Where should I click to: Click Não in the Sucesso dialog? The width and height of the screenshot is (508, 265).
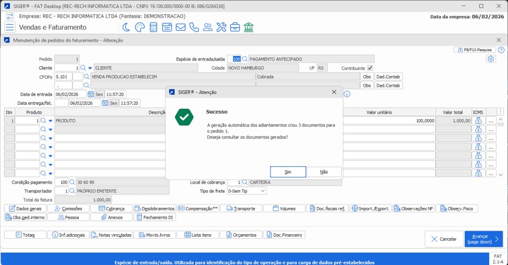click(x=324, y=172)
